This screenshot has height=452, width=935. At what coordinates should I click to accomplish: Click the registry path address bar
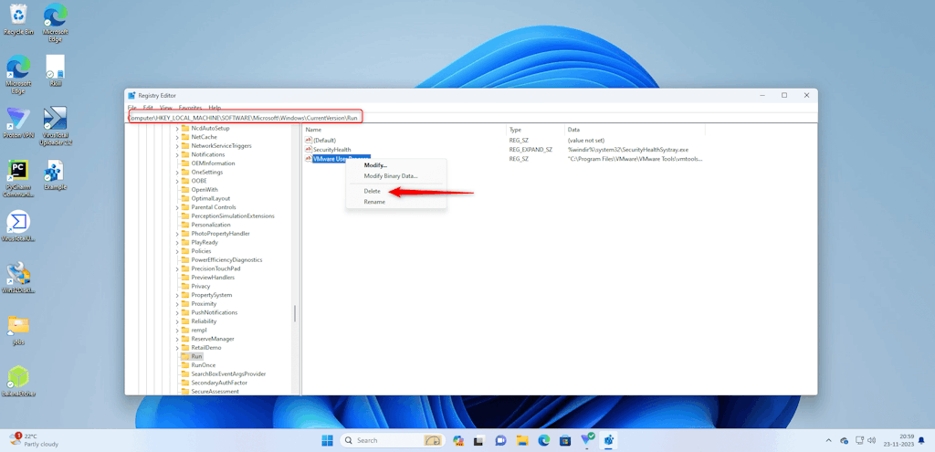[x=471, y=118]
